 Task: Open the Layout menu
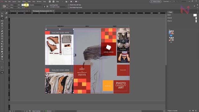[x=14, y=2]
